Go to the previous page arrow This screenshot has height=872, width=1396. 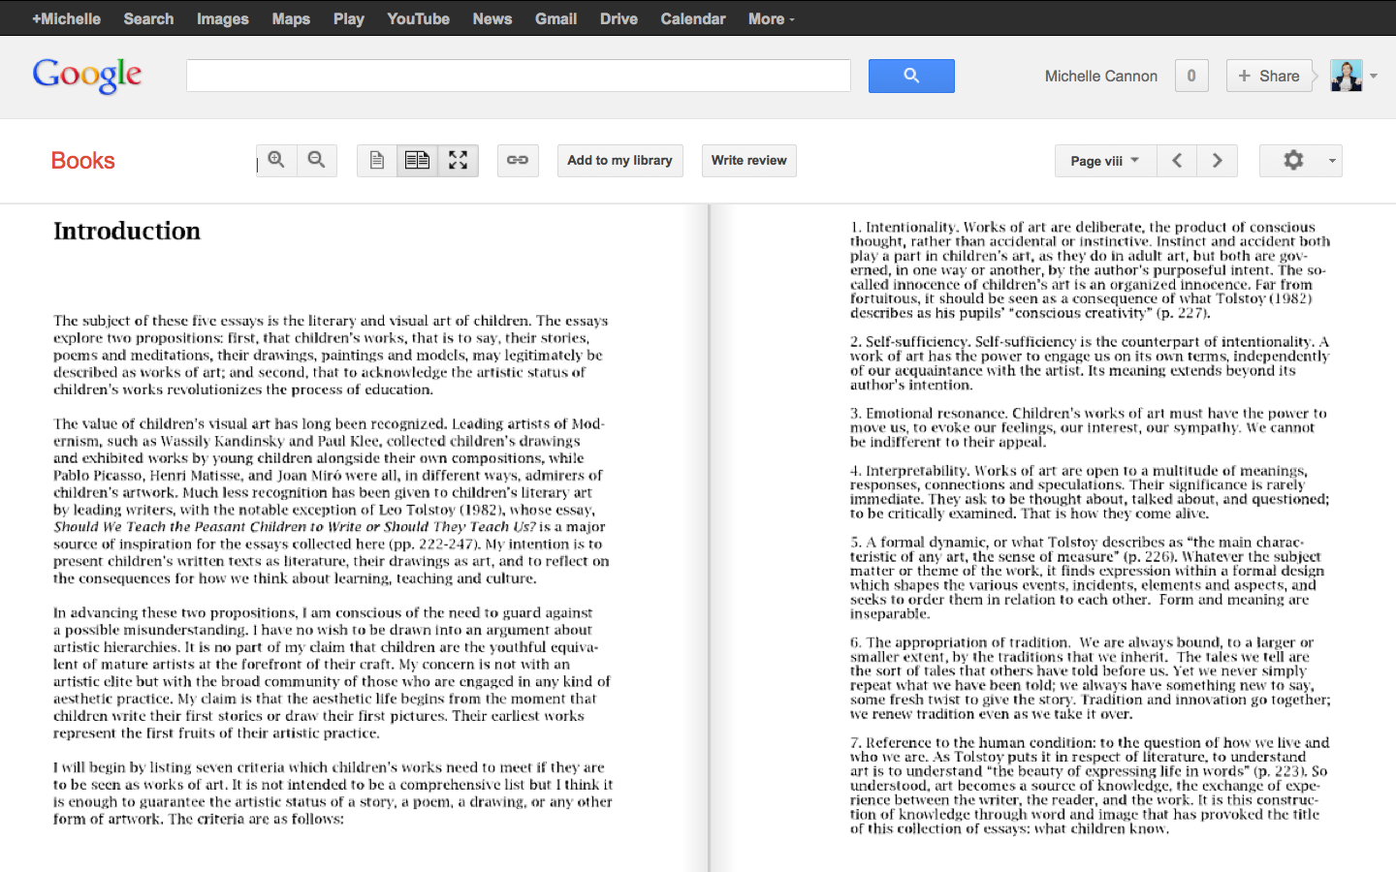[x=1177, y=161]
